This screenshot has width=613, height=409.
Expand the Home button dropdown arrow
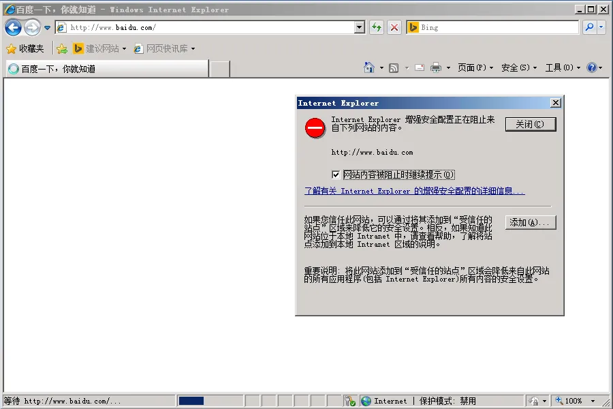click(x=381, y=68)
